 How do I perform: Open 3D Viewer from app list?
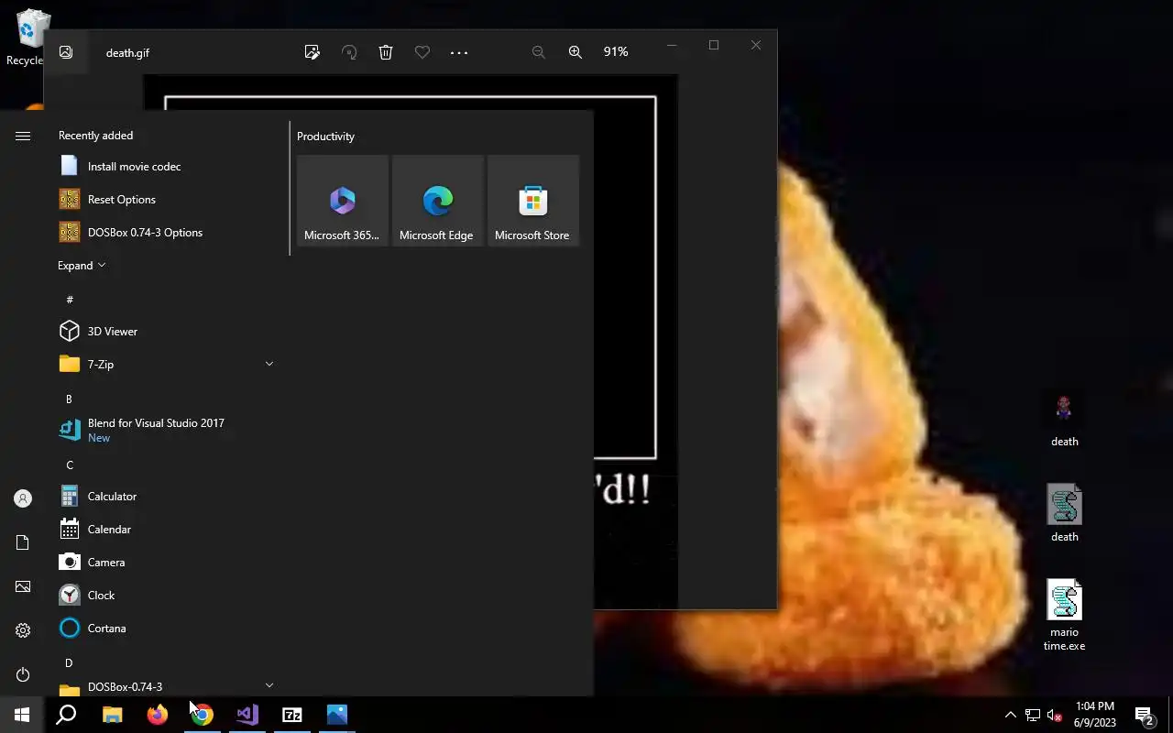(x=169, y=331)
